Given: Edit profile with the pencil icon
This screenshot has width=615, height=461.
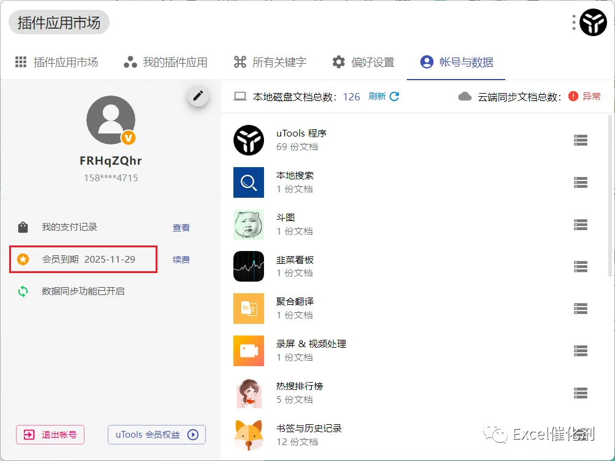Looking at the screenshot, I should point(198,96).
